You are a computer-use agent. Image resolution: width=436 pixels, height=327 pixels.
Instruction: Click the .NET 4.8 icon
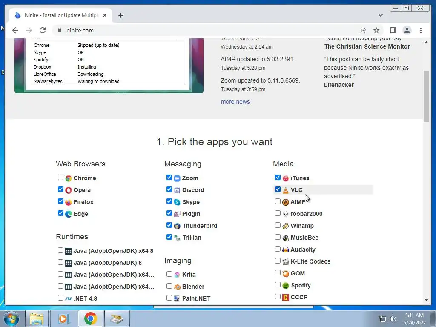(x=69, y=298)
